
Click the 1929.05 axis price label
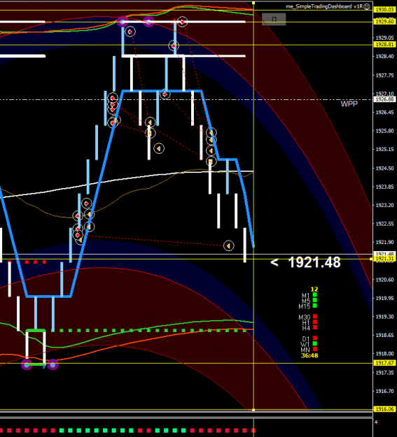click(384, 38)
